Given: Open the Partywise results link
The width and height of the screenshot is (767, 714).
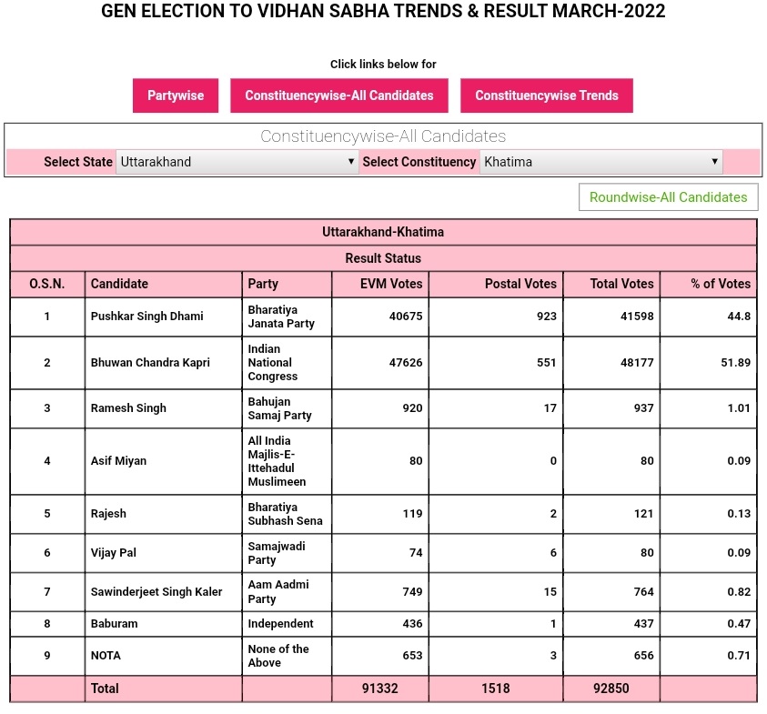Looking at the screenshot, I should (175, 96).
